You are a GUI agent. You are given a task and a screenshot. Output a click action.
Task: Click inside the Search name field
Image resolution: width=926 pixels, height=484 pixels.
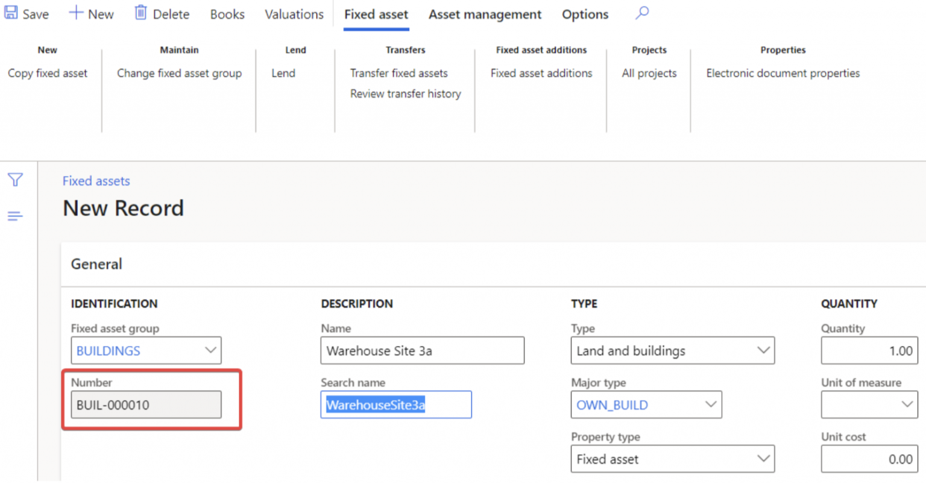point(396,404)
